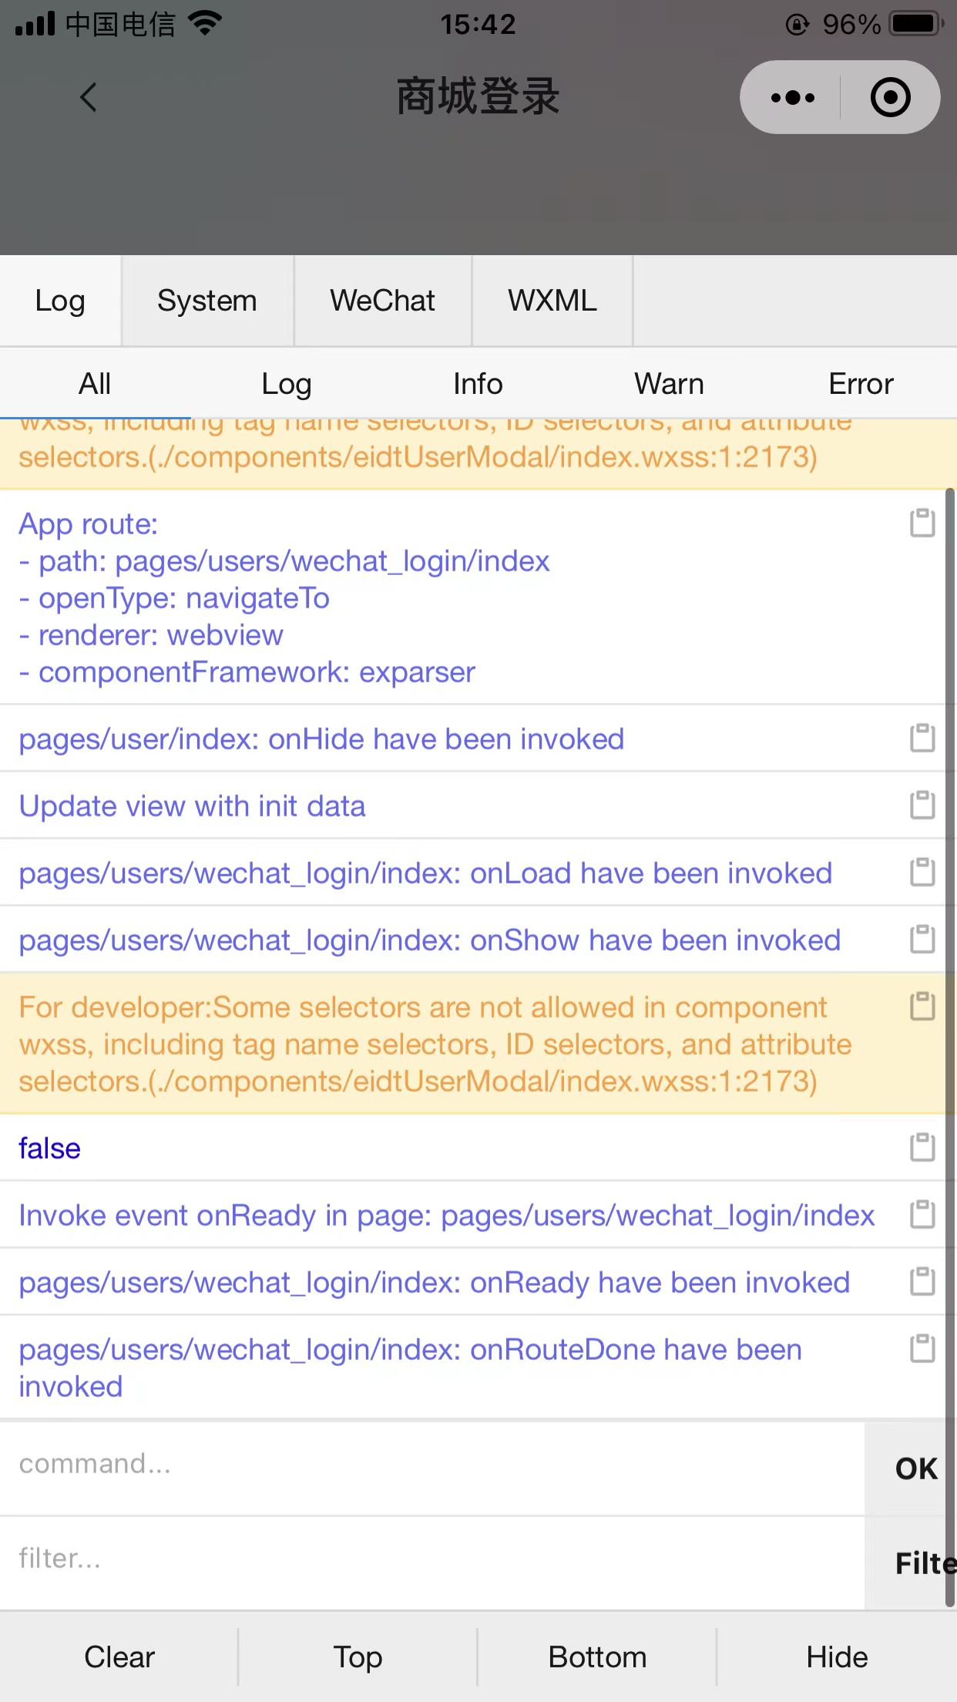Viewport: 957px width, 1702px height.
Task: Clear the console log
Action: pos(119,1657)
